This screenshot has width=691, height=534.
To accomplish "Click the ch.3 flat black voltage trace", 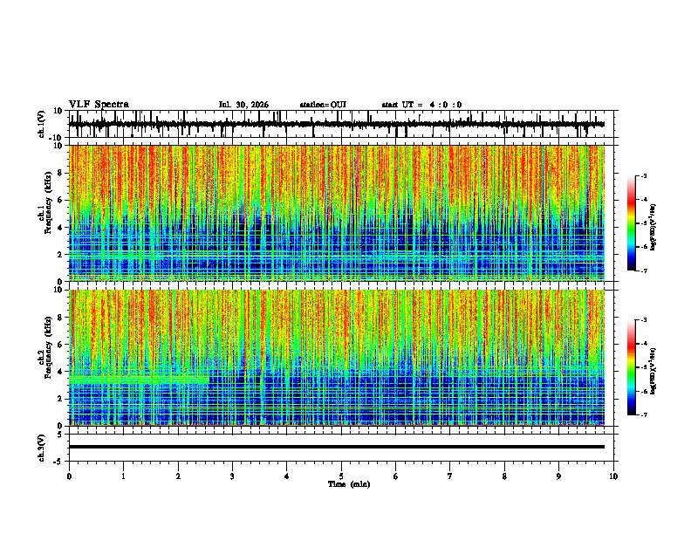I will 337,447.
